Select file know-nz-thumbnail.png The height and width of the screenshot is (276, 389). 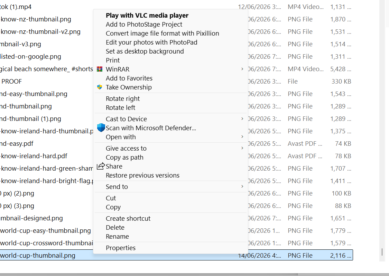(x=36, y=19)
